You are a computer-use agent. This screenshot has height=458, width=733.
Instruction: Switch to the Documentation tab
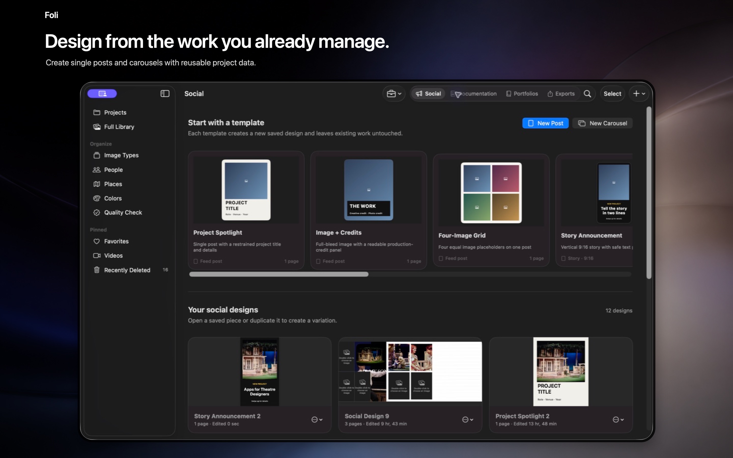tap(474, 94)
